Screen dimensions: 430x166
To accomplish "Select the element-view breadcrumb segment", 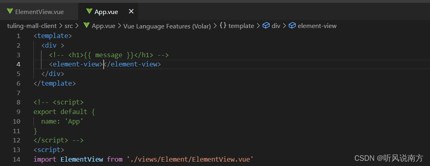I will [317, 26].
